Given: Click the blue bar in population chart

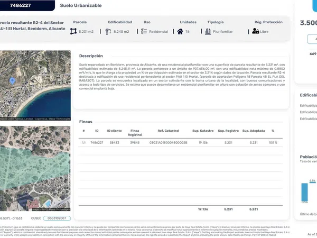Looking at the screenshot, I should [x=304, y=193].
